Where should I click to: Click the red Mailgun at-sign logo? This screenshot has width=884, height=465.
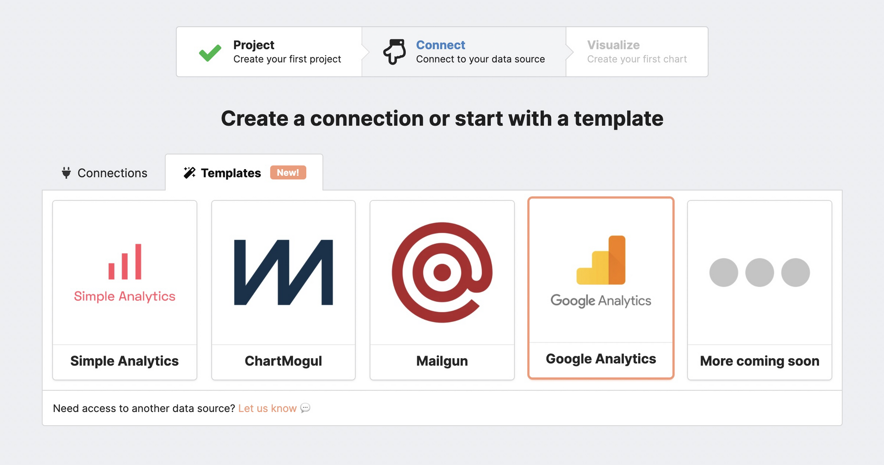(x=442, y=272)
